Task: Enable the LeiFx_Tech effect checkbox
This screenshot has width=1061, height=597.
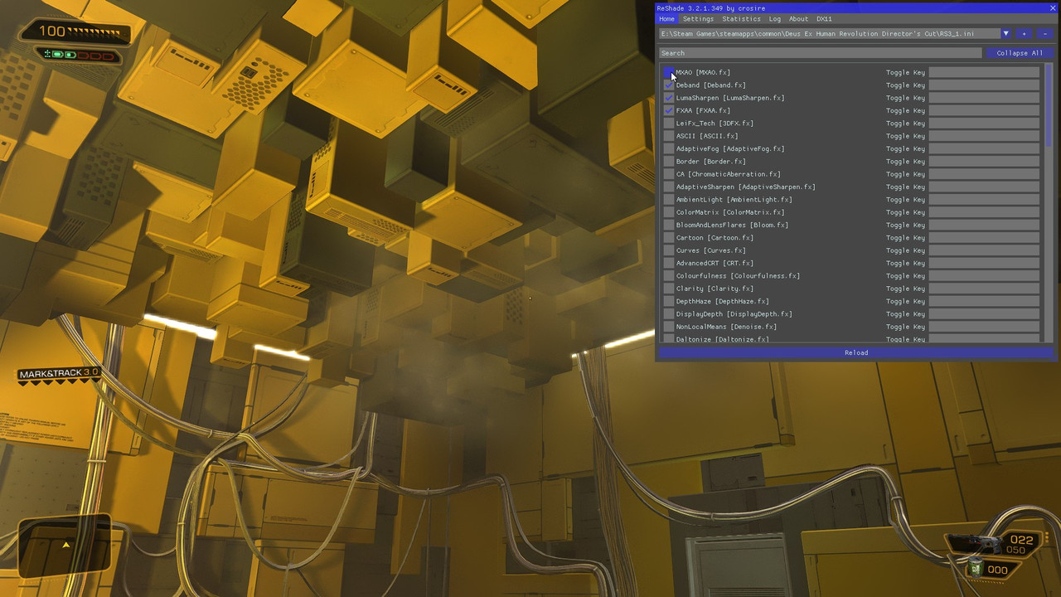Action: [669, 124]
